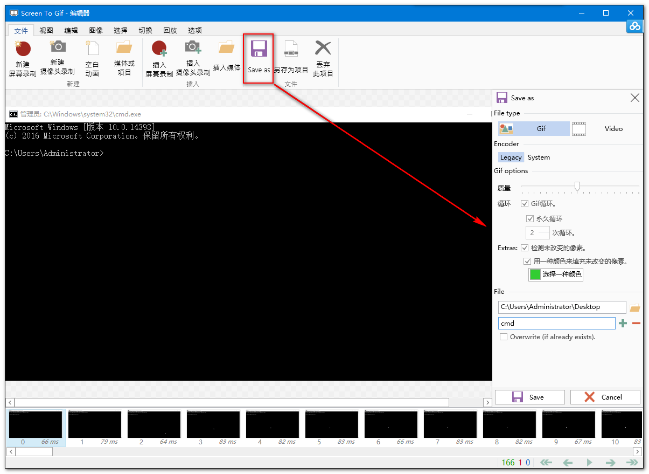Viewport: 649px width, 474px height.
Task: Play the animation preview
Action: click(x=589, y=463)
